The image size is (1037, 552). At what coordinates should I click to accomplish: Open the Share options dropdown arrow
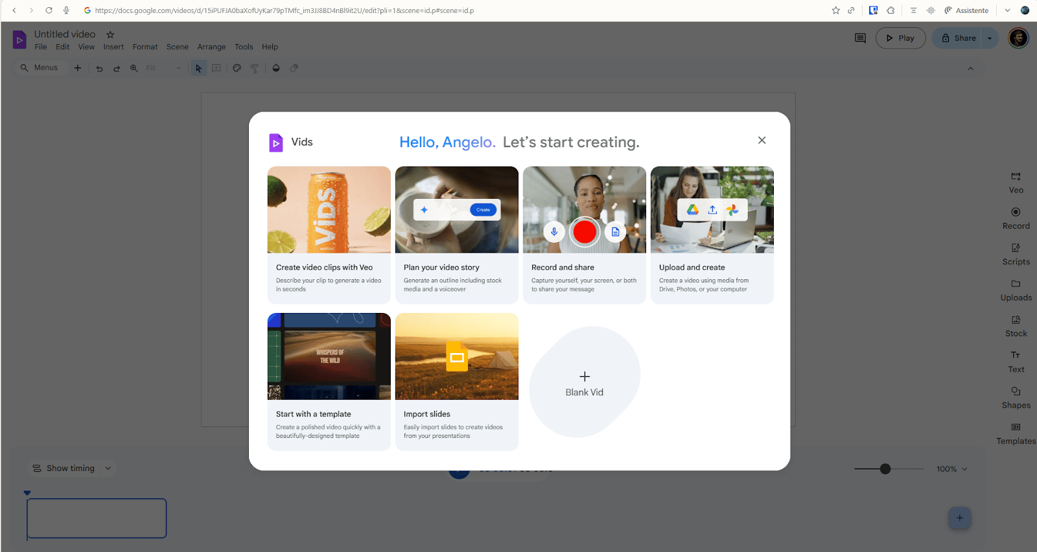pos(990,38)
